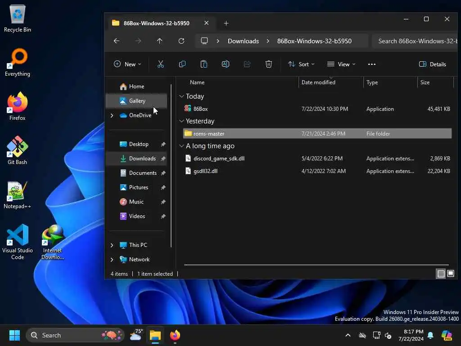Open Videos in navigation pane
The height and width of the screenshot is (346, 461).
(x=136, y=216)
